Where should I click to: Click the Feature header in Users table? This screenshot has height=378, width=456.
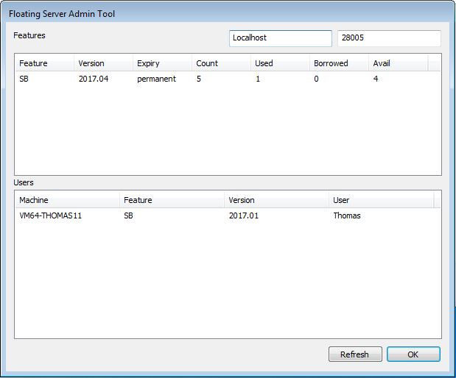(171, 200)
